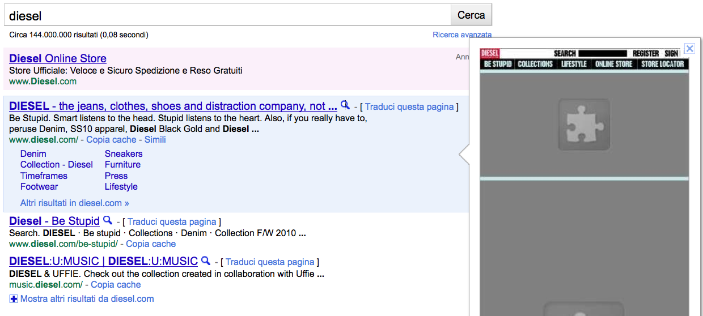Select Collections in the preview navigation bar
Screen dimensions: 703x316
pos(535,64)
